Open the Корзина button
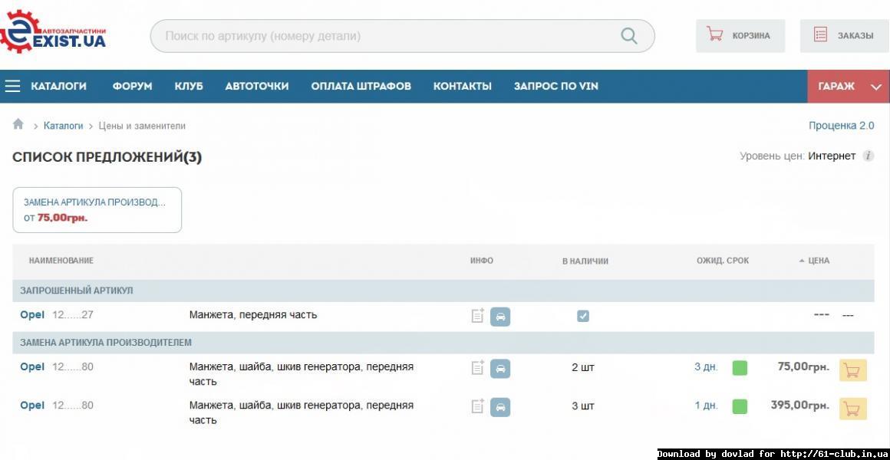Image resolution: width=890 pixels, height=460 pixels. pos(740,36)
